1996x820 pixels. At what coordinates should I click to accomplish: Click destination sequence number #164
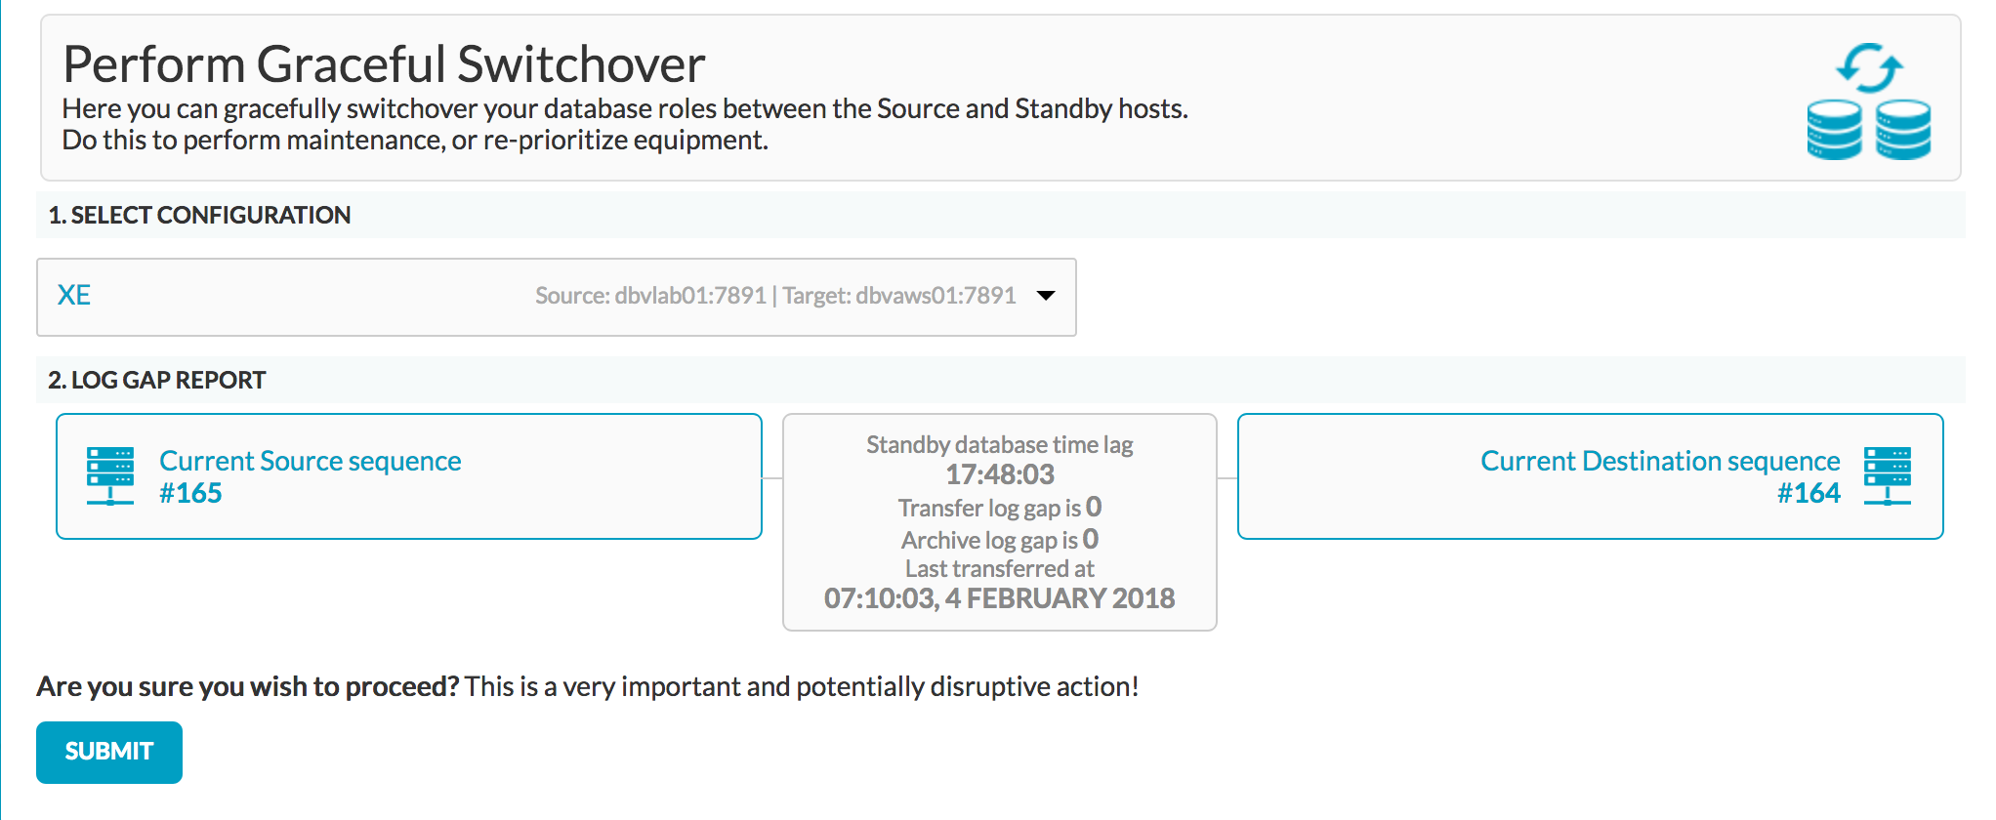point(1809,493)
